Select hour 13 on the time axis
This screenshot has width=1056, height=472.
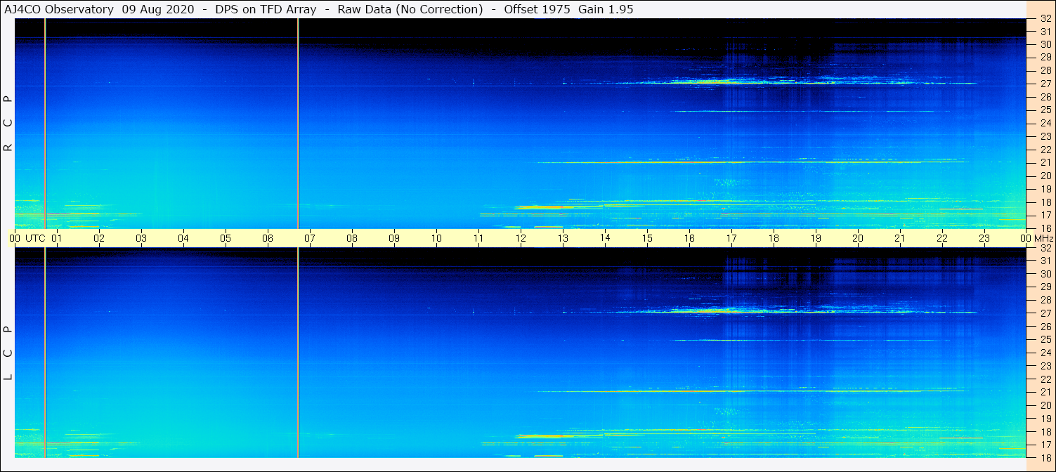[563, 238]
